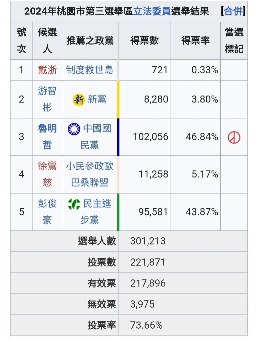Click the red elected stamp mark icon
The width and height of the screenshot is (258, 341).
point(234,138)
